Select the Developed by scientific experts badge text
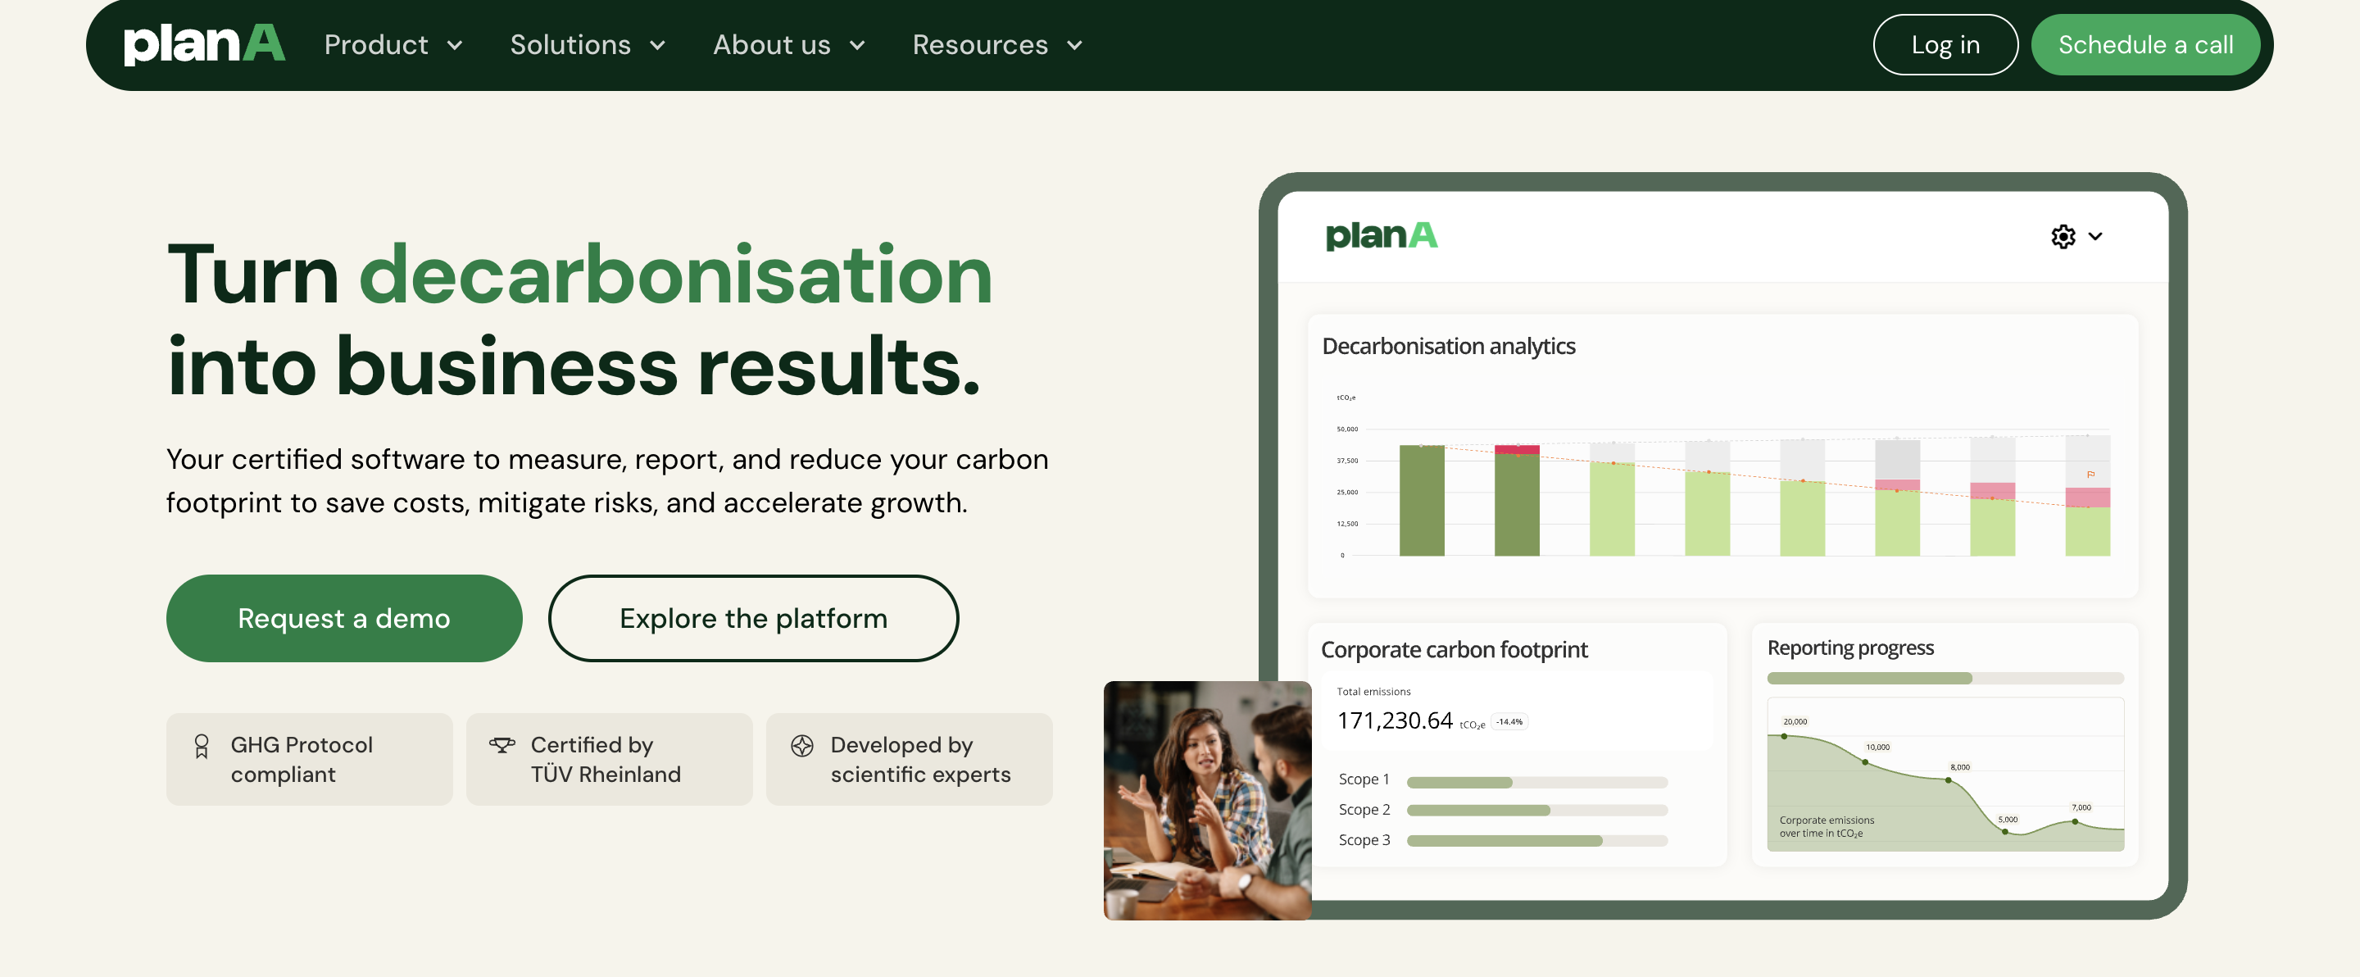Viewport: 2360px width, 977px height. (x=919, y=760)
